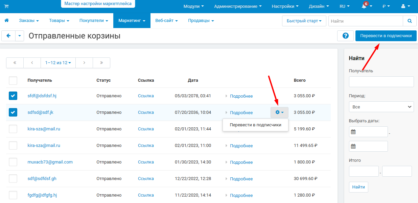Go to next page of results
Image resolution: width=418 pixels, height=203 pixels.
[x=84, y=63]
